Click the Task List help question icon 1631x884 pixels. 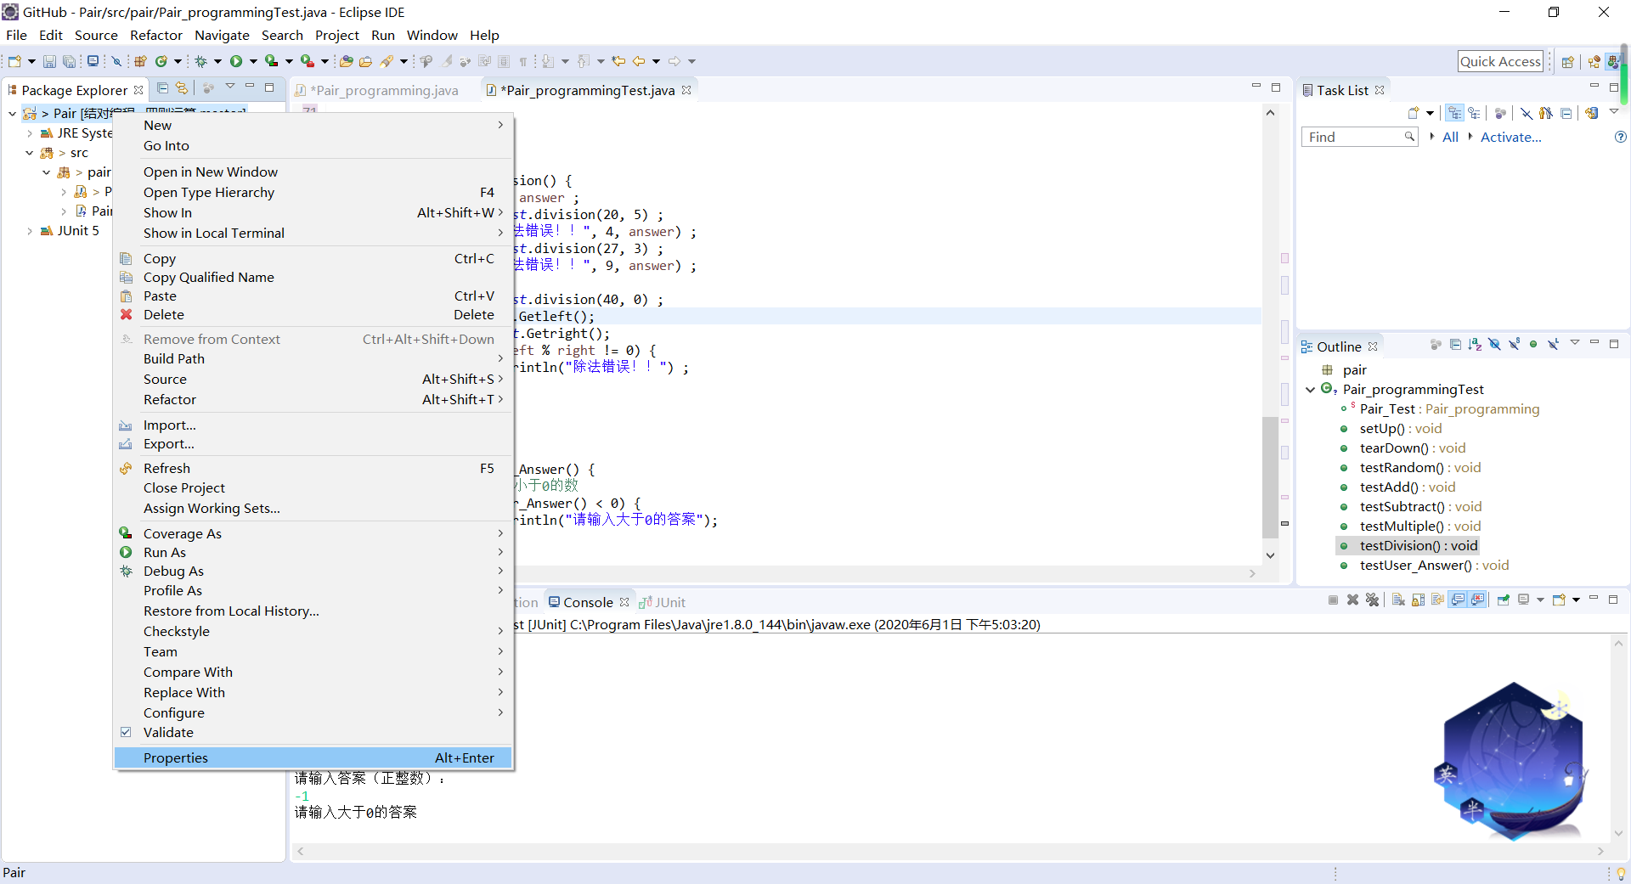1620,137
